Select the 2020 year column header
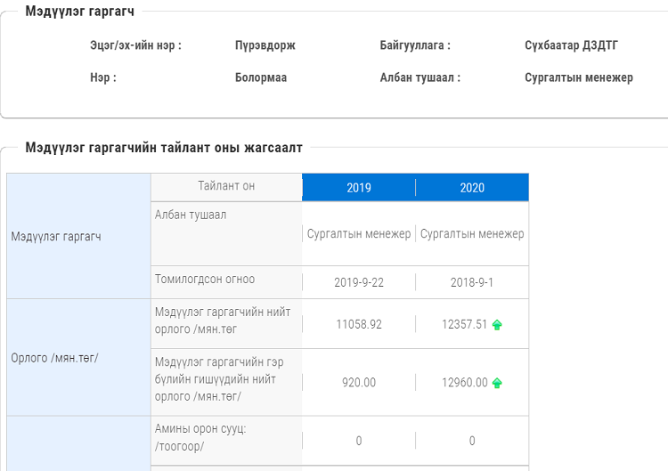668x471 pixels. click(472, 188)
